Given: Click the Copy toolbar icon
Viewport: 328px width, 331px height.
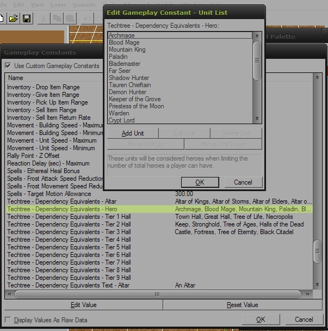Looking at the screenshot, I should [57, 19].
